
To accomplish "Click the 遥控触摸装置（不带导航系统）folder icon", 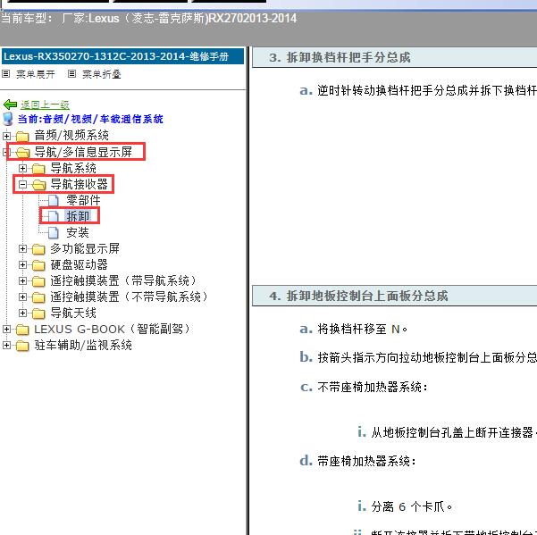I will pyautogui.click(x=38, y=297).
